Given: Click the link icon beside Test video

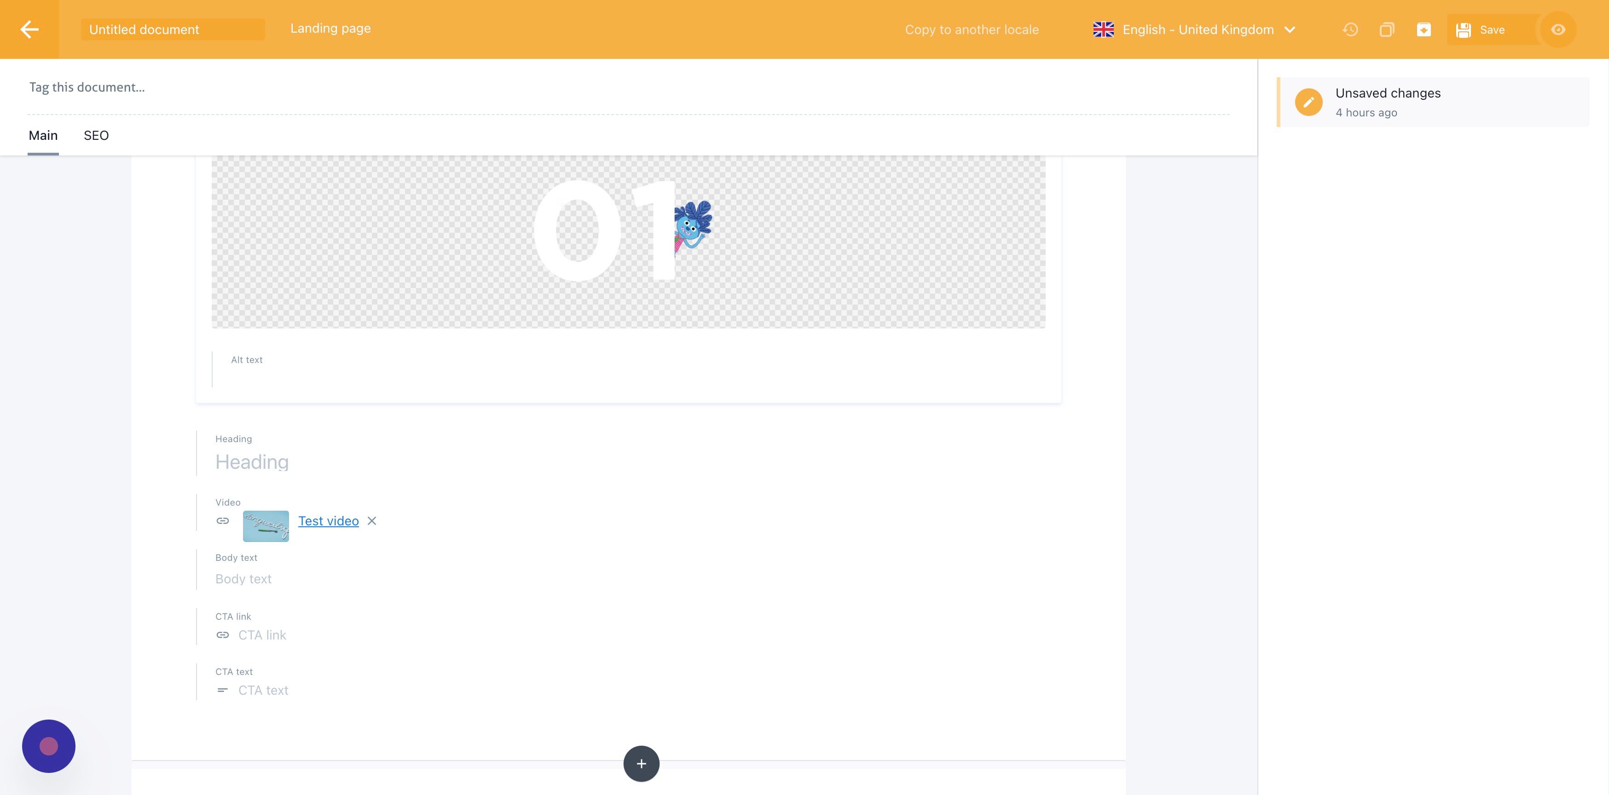Looking at the screenshot, I should pyautogui.click(x=222, y=521).
